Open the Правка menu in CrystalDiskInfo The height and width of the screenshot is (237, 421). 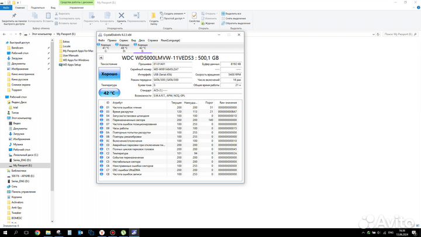pos(112,40)
